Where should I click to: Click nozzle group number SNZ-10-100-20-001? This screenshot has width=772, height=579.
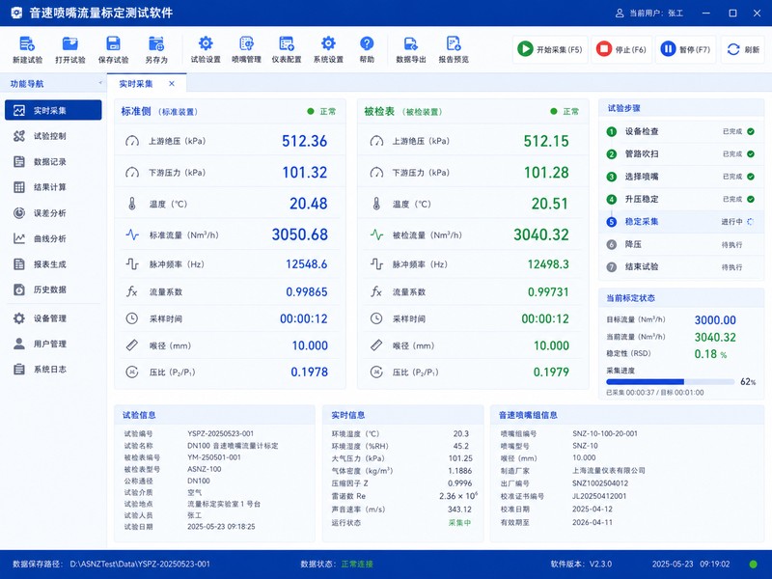click(605, 433)
